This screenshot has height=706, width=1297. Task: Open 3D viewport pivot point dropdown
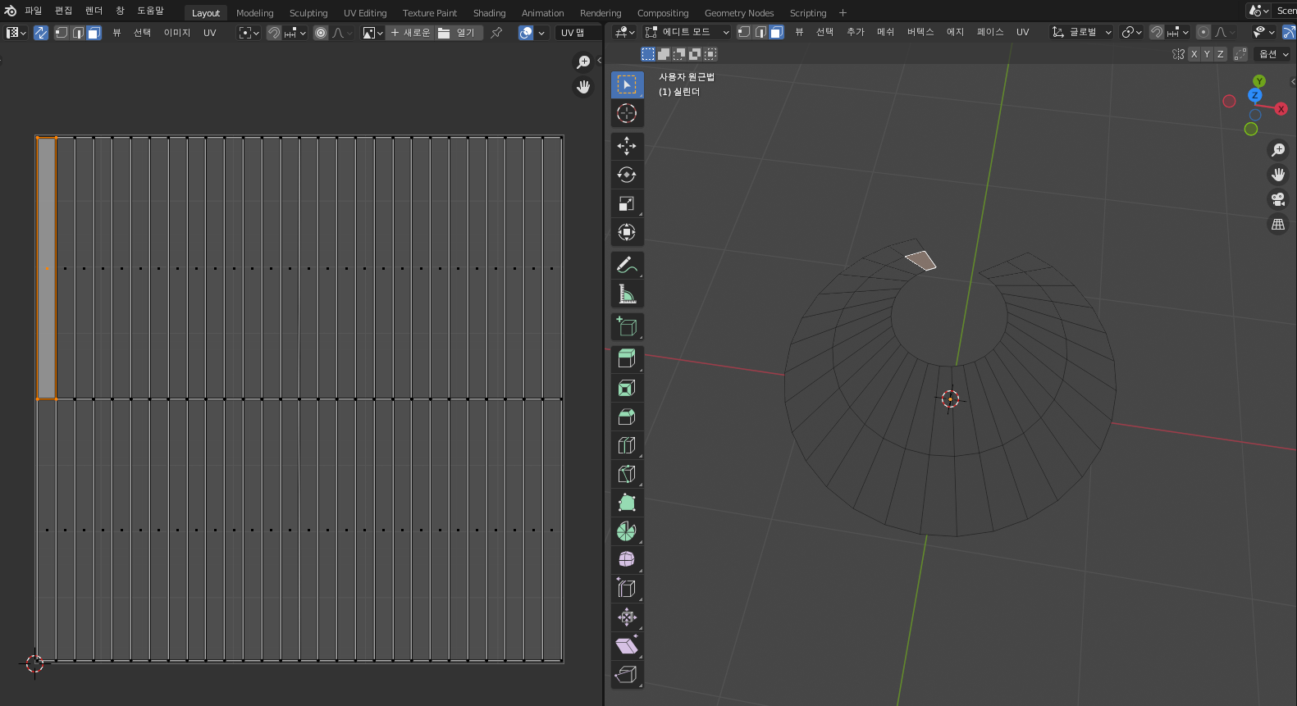[1132, 32]
